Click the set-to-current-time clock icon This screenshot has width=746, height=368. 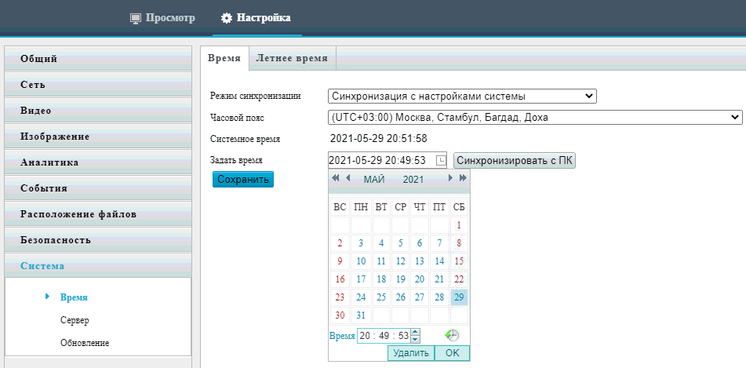click(452, 335)
